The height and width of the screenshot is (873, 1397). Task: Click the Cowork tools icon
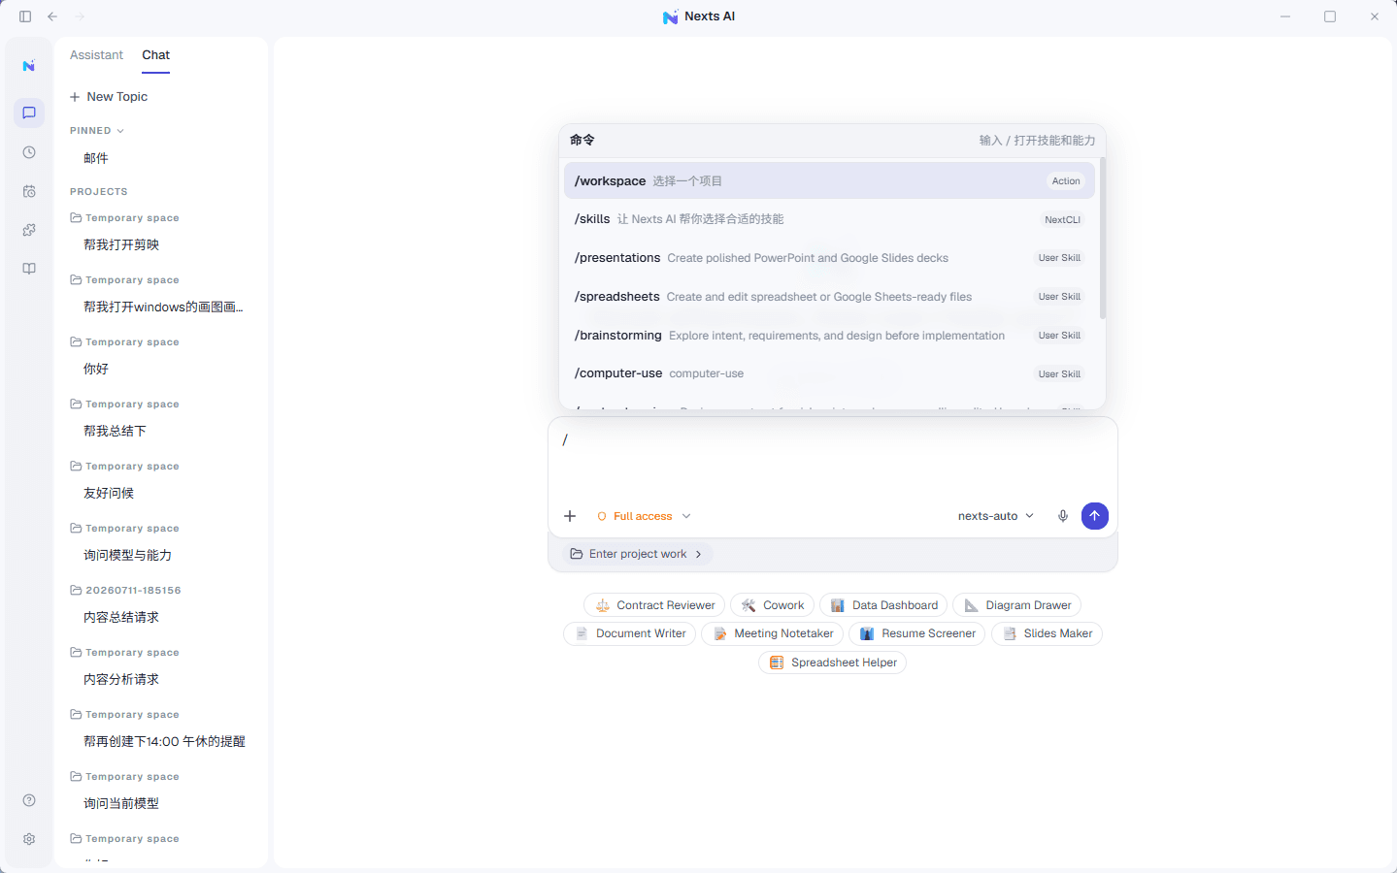pos(748,605)
